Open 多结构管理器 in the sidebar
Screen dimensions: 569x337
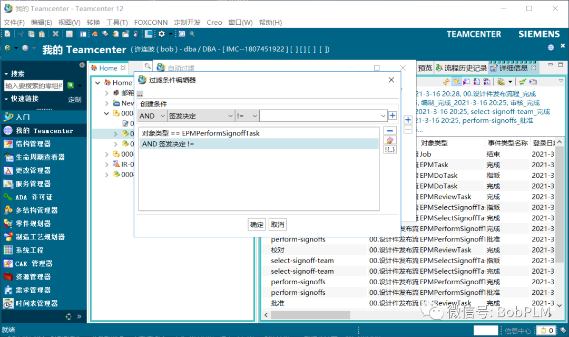pos(44,210)
